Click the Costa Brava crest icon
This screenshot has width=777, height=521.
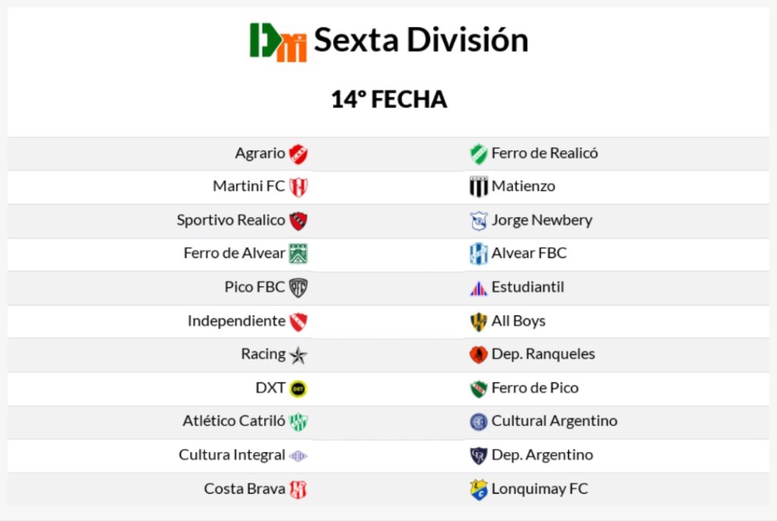point(298,489)
